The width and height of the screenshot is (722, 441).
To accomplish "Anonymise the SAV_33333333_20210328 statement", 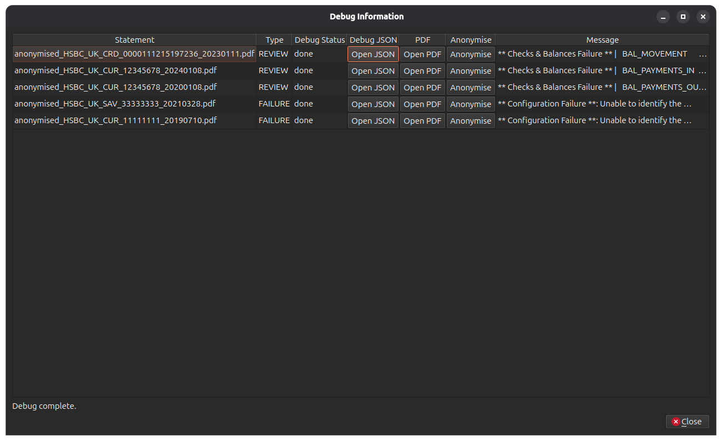I will 471,104.
